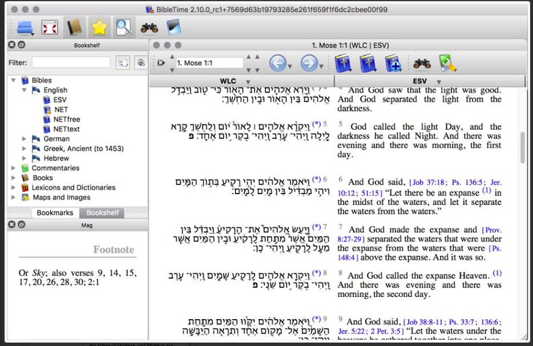This screenshot has height=346, width=533.
Task: Click footnote (1) in verse 6
Action: (x=487, y=191)
